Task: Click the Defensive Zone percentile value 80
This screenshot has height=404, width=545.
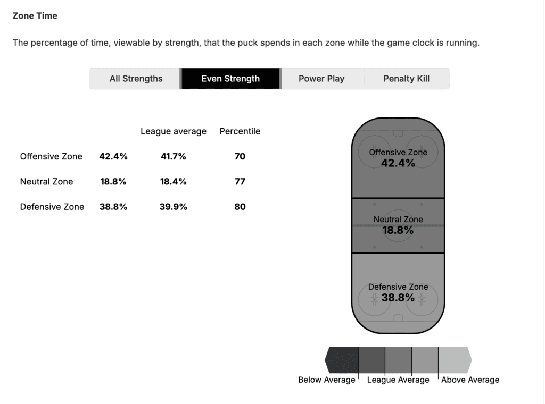Action: (x=240, y=207)
